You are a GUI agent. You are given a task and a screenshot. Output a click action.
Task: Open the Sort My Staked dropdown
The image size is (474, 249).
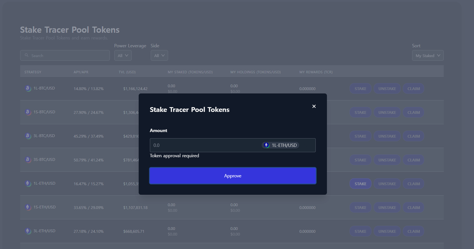(x=428, y=55)
